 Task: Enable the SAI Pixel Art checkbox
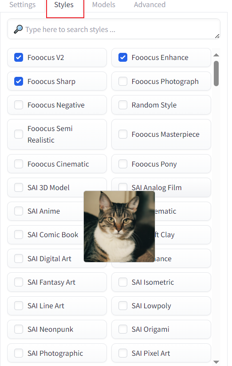tap(123, 353)
